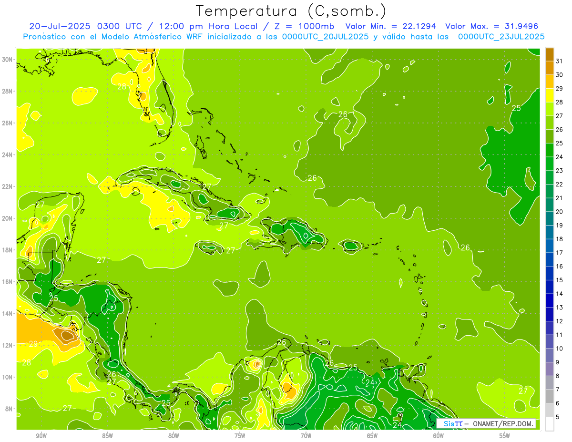Image resolution: width=572 pixels, height=442 pixels.
Task: Click the "18N" latitude label
Action: 8,250
